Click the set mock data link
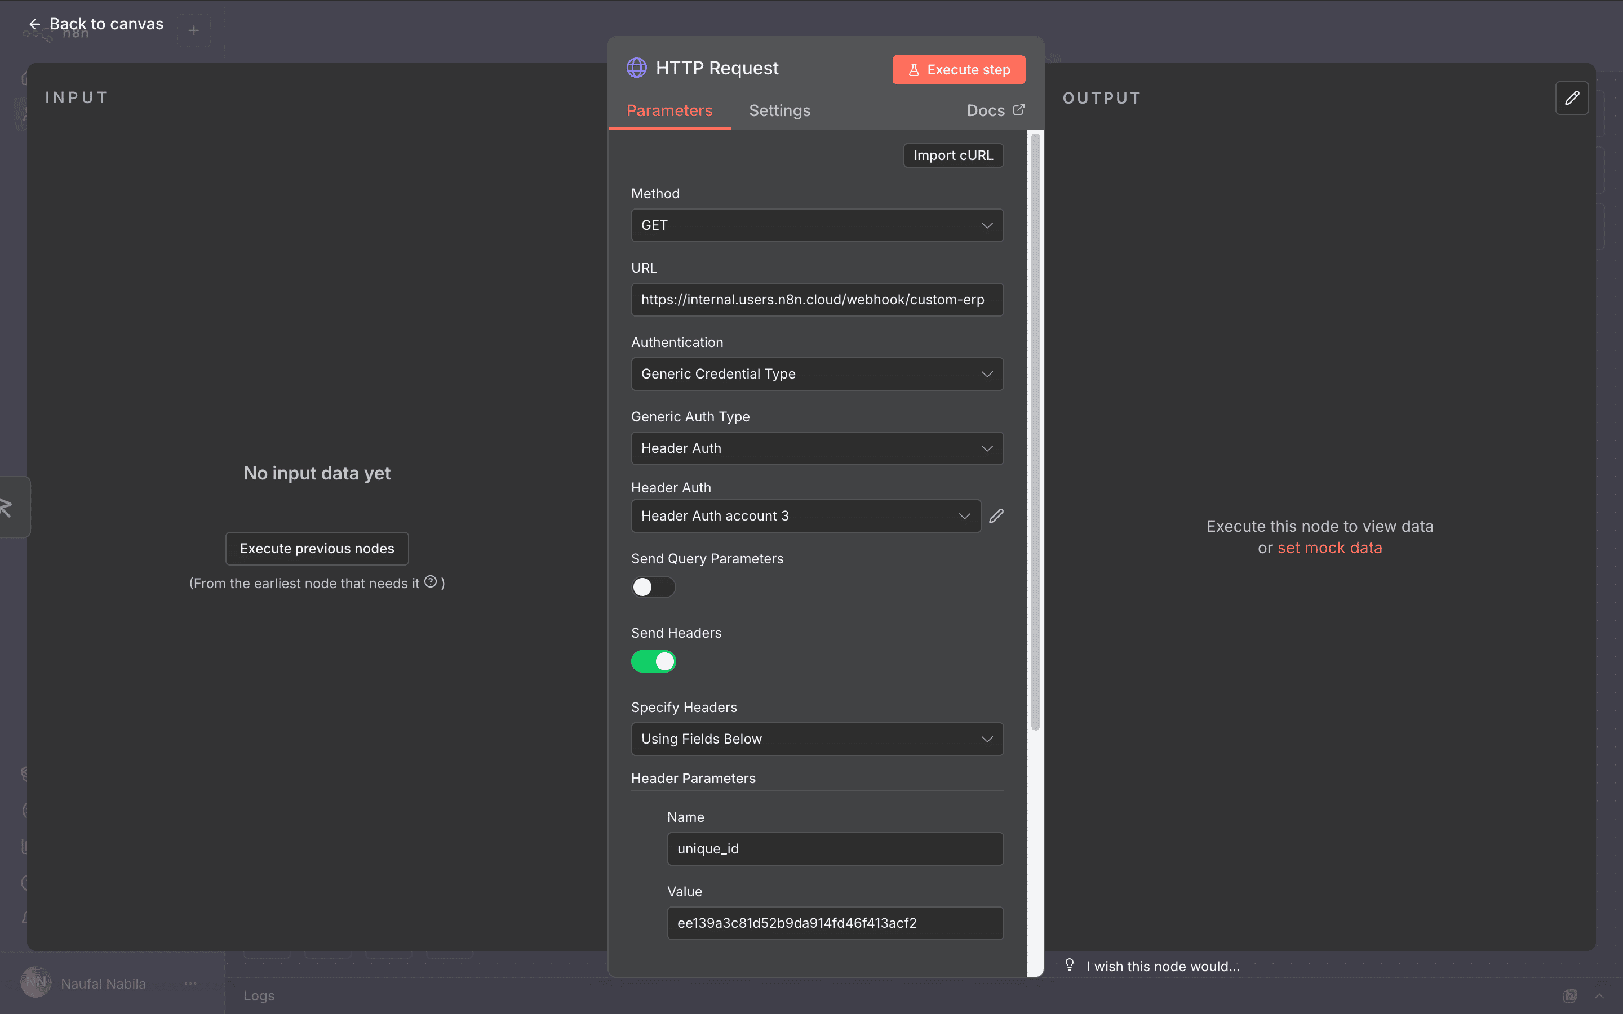Screen dimensions: 1623x1014 (1329, 548)
